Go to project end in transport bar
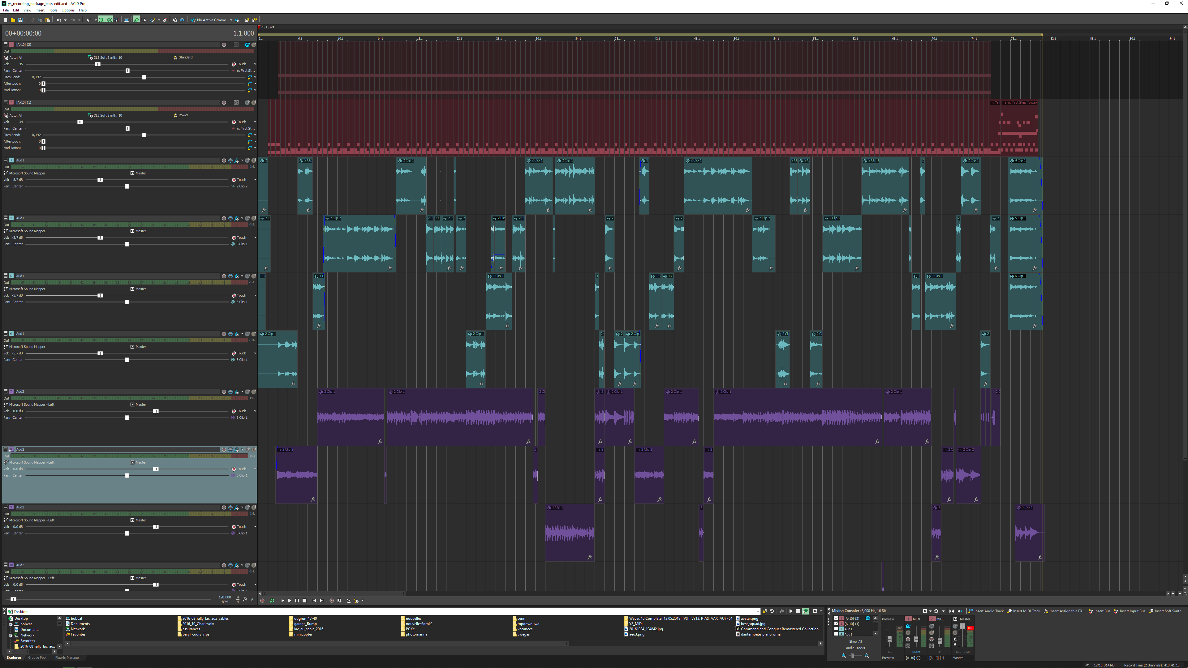This screenshot has width=1188, height=668. click(x=322, y=601)
